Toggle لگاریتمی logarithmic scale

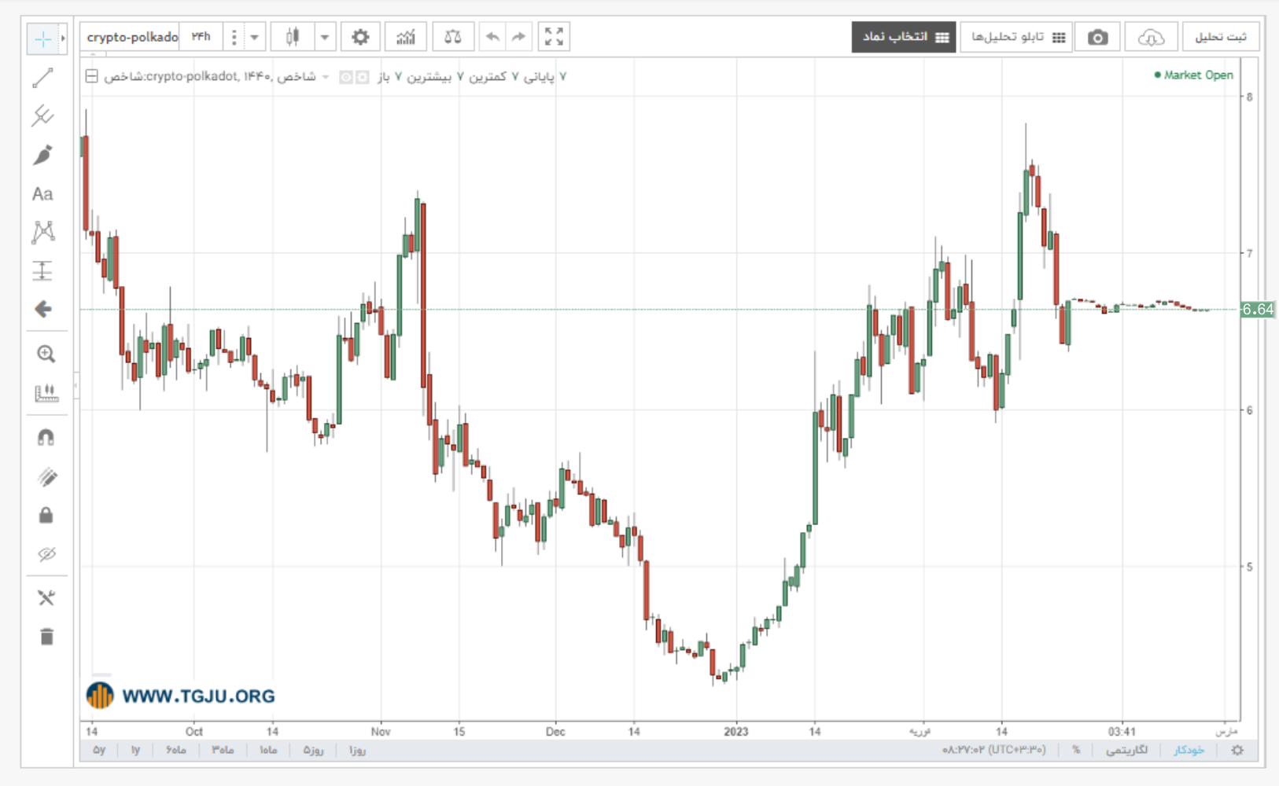[x=1126, y=750]
